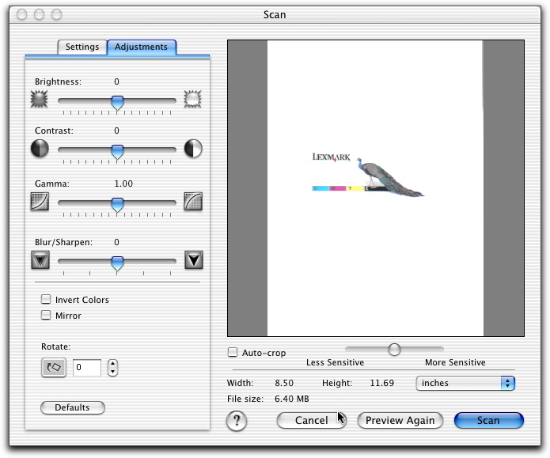
Task: Click the increase brightness bright sun icon
Action: coord(193,99)
